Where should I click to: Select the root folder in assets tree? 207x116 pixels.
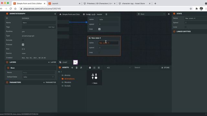(x=60, y=72)
